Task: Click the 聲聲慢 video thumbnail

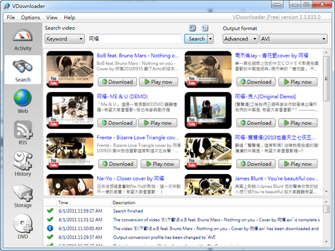Action: [x=208, y=151]
